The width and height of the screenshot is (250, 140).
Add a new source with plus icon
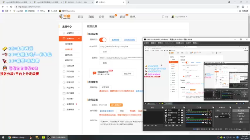[x=166, y=126]
